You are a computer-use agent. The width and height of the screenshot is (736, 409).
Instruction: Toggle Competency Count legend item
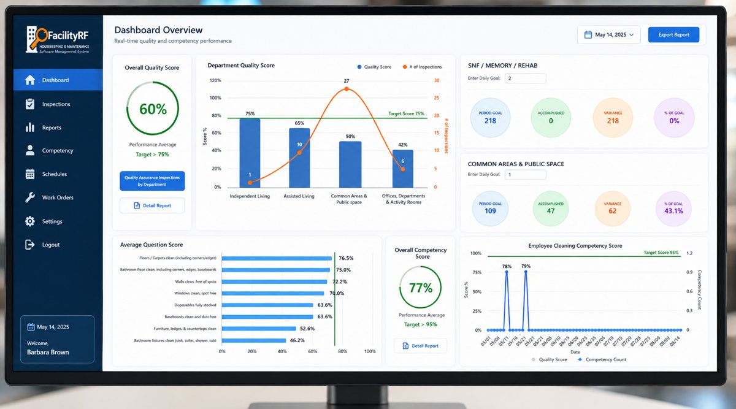click(602, 359)
